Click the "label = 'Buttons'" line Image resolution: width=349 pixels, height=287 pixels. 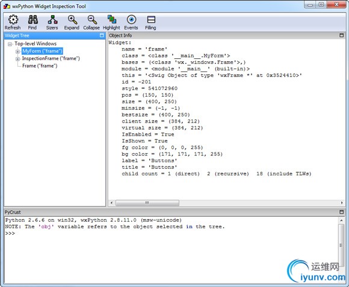point(149,160)
